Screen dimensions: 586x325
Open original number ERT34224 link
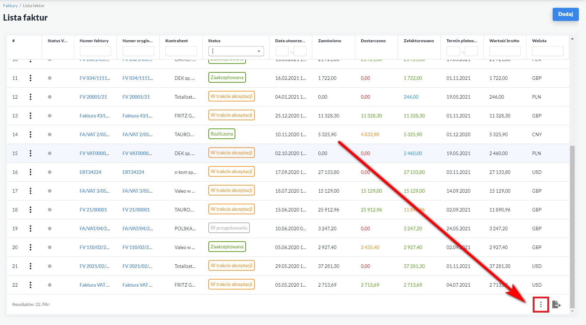tap(133, 172)
